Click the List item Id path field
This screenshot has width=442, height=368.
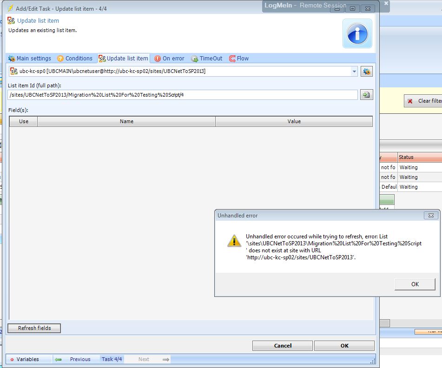pyautogui.click(x=183, y=95)
